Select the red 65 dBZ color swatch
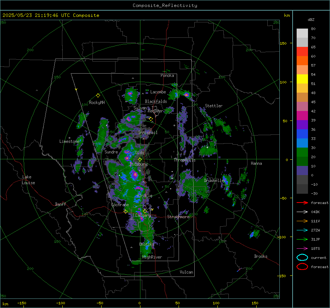The width and height of the screenshot is (330, 308). tap(302, 51)
